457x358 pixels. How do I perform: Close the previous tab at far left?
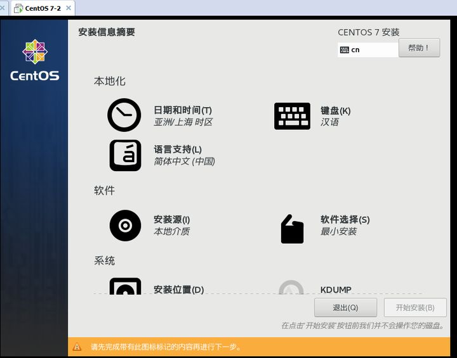click(2, 8)
